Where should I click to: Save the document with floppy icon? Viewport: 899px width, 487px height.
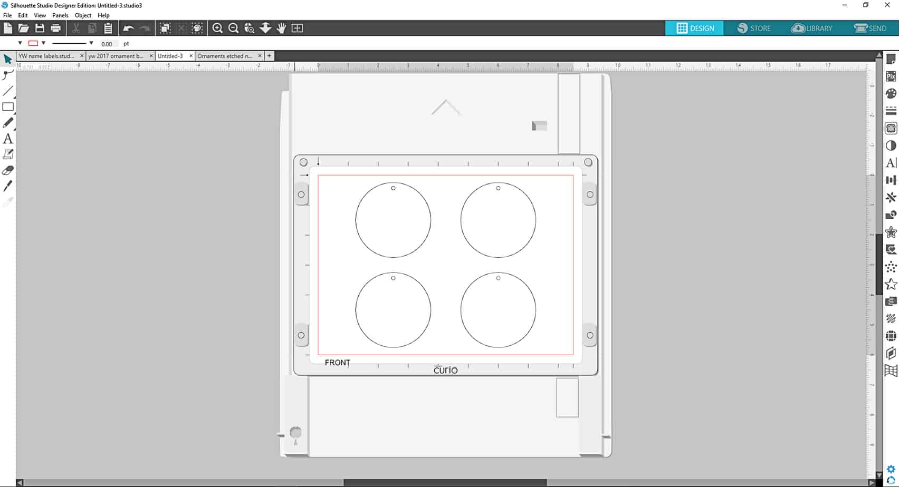click(40, 28)
